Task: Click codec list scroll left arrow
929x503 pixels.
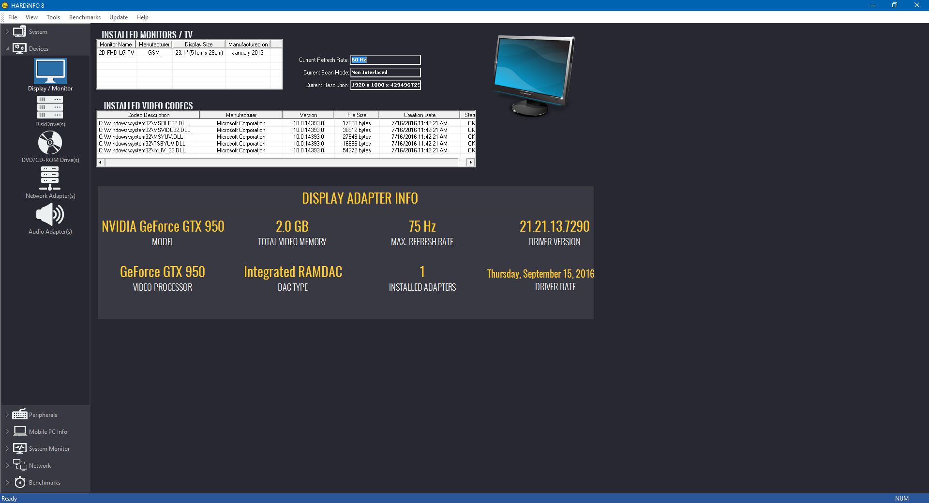Action: point(101,163)
